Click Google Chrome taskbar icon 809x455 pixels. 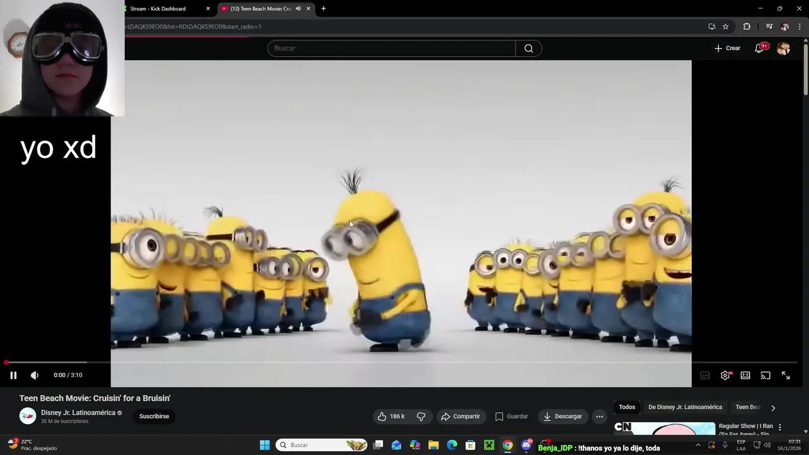tap(508, 445)
